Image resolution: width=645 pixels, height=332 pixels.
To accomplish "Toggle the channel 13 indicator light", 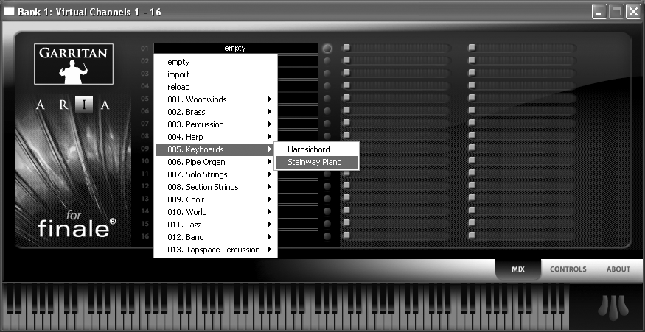I will (327, 199).
